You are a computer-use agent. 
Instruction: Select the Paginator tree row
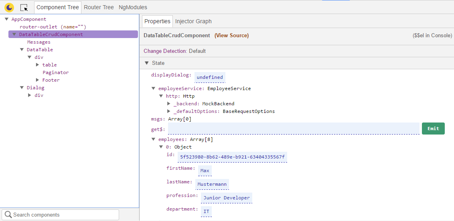click(x=56, y=72)
